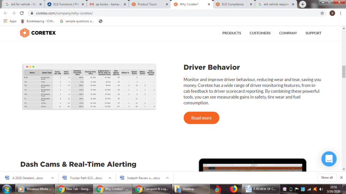Click the page vertical scrollbar thumb
This screenshot has width=346, height=194.
(344, 72)
